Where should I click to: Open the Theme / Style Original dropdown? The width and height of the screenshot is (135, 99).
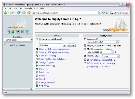(118, 56)
